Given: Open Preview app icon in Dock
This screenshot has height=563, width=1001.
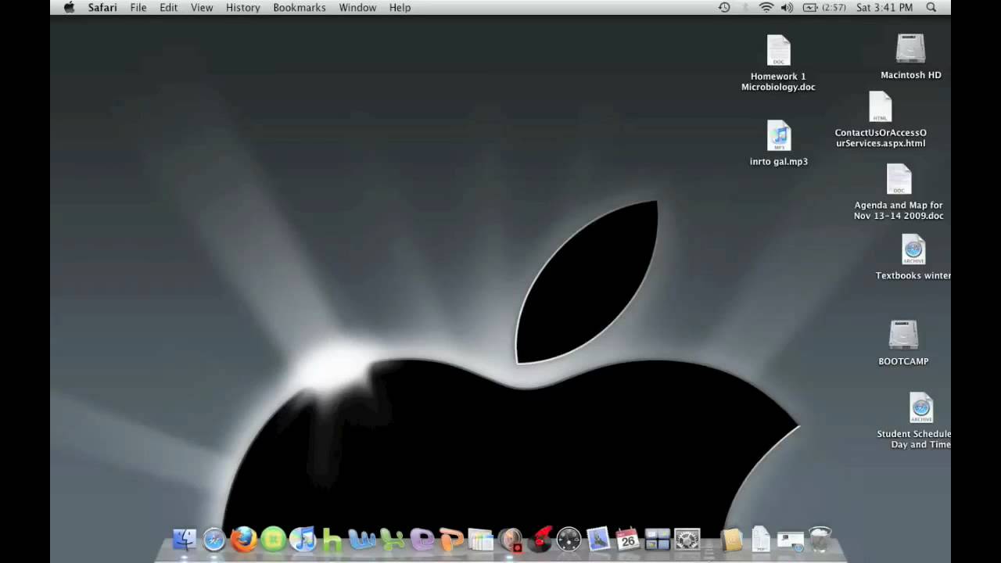Looking at the screenshot, I should (x=481, y=540).
